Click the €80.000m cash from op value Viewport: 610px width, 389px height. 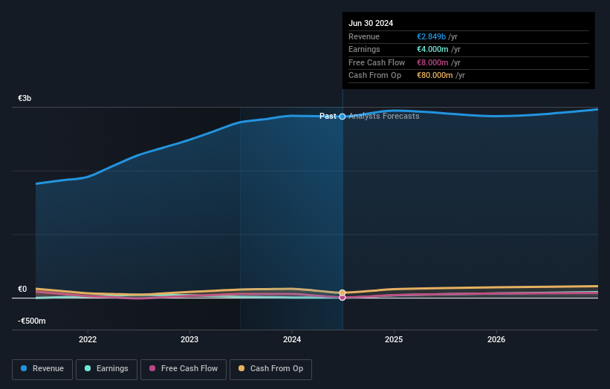435,76
